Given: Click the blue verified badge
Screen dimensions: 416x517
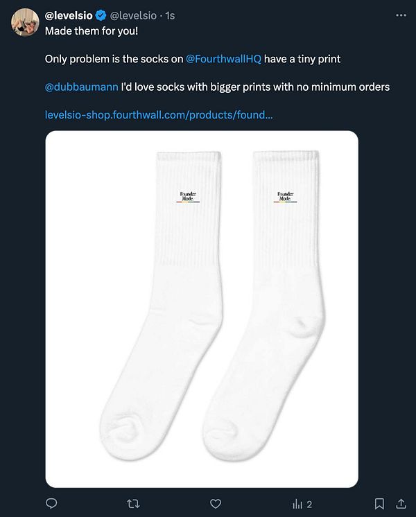Looking at the screenshot, I should (x=101, y=15).
